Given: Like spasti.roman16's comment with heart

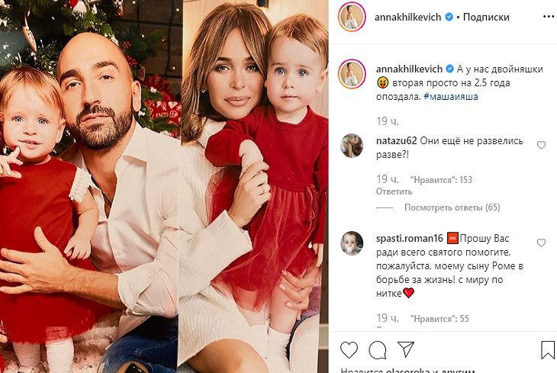Looking at the screenshot, I should (541, 243).
